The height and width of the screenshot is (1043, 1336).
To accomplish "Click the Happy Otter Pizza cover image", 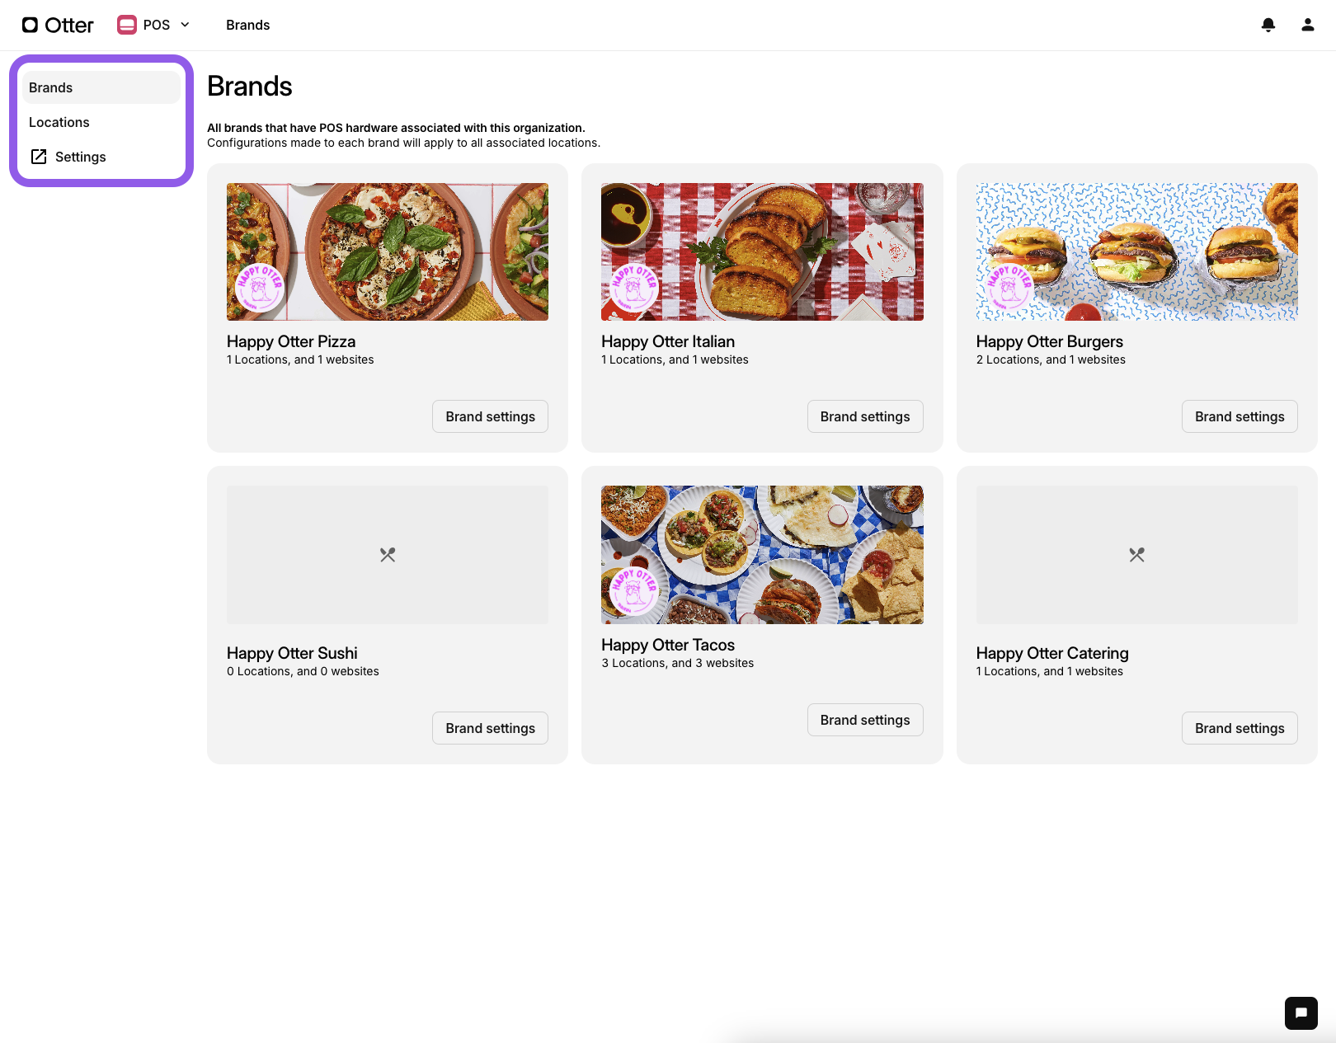I will click(x=388, y=251).
